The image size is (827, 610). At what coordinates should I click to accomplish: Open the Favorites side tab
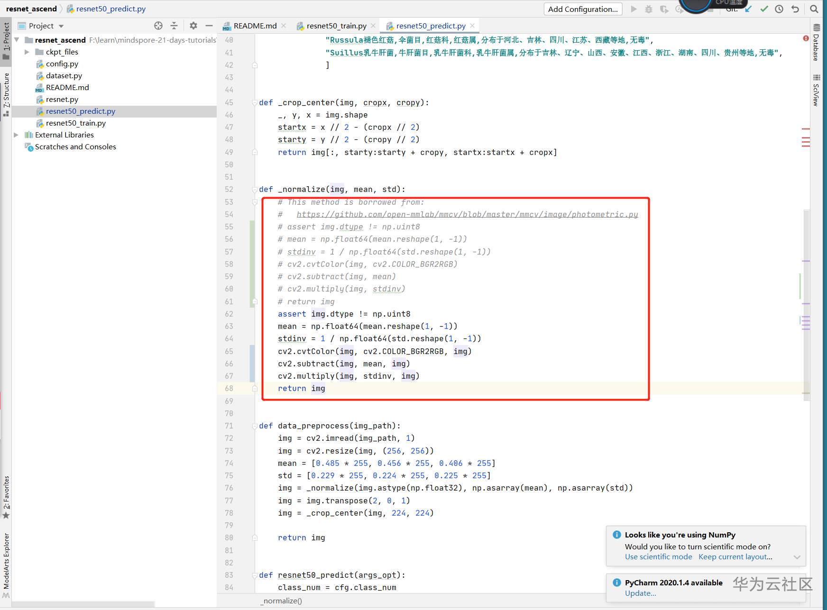tap(6, 497)
